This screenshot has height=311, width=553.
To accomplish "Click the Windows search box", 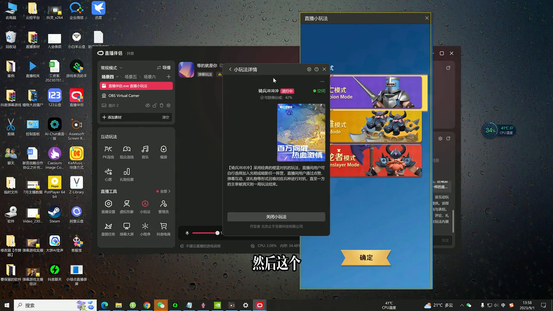I will [56, 305].
